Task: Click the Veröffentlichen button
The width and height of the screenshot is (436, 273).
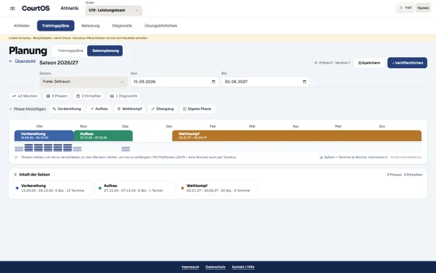Action: point(407,63)
